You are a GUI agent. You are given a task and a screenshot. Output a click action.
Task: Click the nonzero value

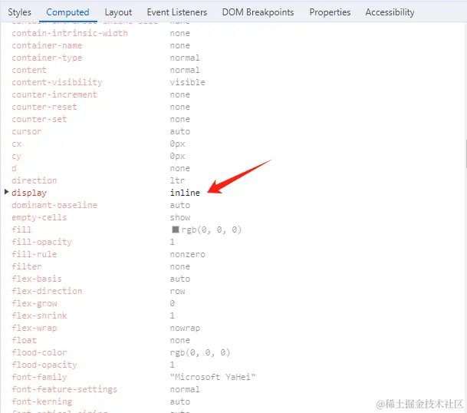pos(188,254)
